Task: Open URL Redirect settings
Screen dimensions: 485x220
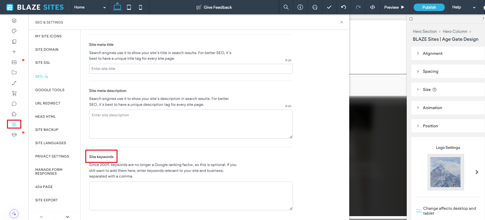Action: pos(48,103)
